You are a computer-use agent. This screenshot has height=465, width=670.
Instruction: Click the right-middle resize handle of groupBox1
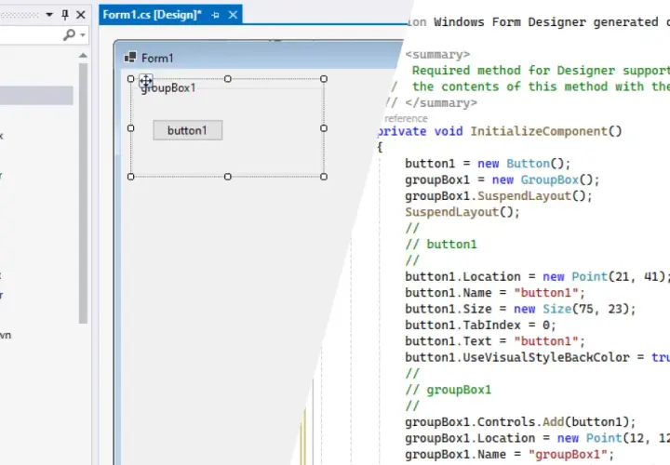[324, 128]
